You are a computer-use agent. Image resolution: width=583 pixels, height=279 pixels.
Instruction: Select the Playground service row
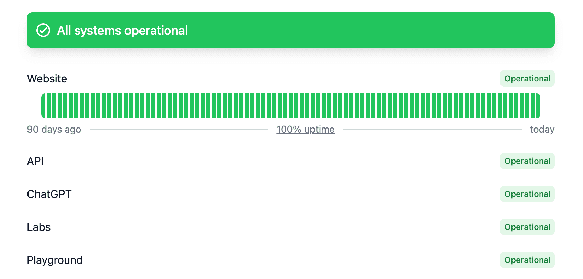[55, 260]
